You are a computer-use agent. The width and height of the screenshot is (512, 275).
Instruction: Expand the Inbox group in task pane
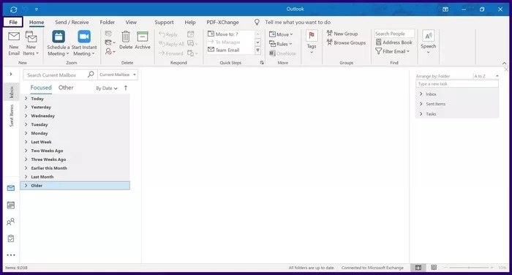pyautogui.click(x=421, y=94)
